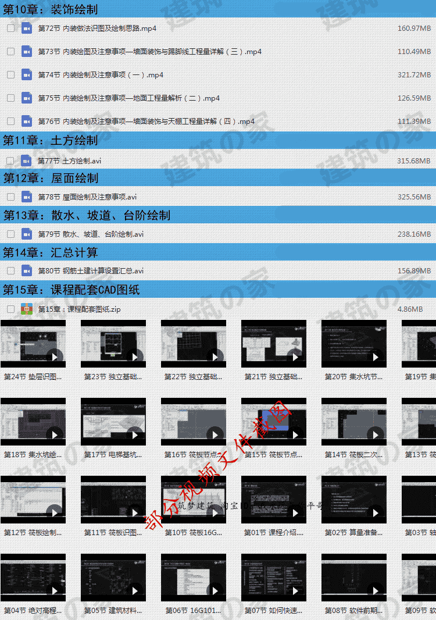
Task: Click the 4.86MB file size value
Action: click(410, 309)
